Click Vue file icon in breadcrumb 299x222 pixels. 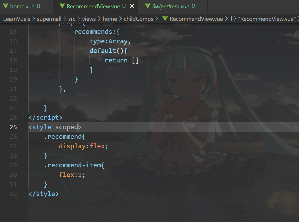(x=165, y=19)
